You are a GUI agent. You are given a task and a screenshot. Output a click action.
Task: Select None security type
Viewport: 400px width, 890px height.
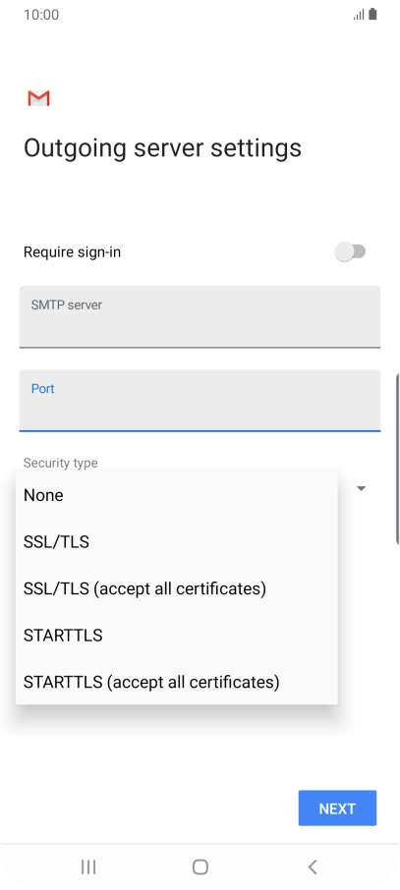(177, 495)
